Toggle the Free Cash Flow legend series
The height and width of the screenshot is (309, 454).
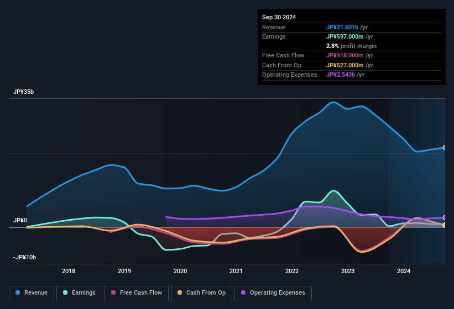137,293
